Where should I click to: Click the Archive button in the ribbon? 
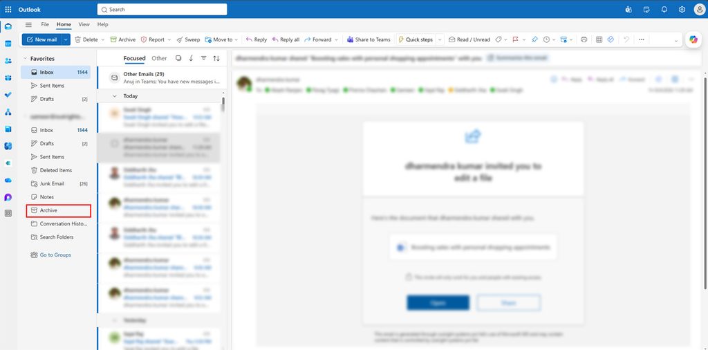pos(123,39)
